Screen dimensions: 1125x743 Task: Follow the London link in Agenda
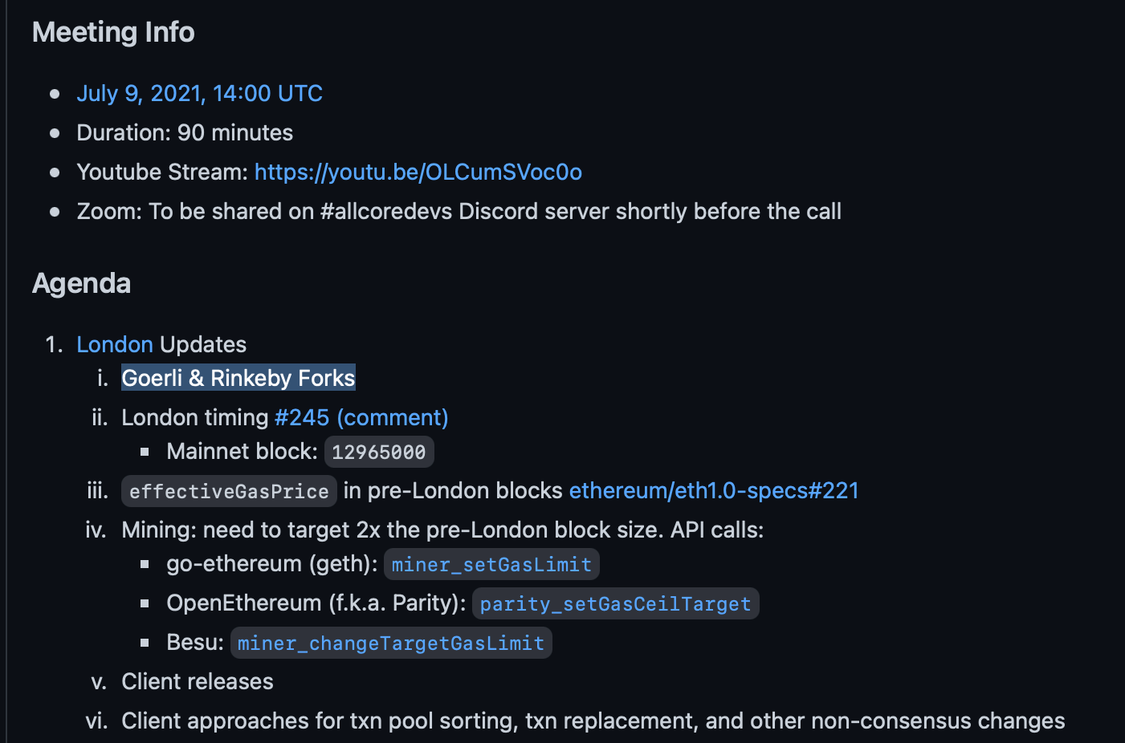point(114,345)
